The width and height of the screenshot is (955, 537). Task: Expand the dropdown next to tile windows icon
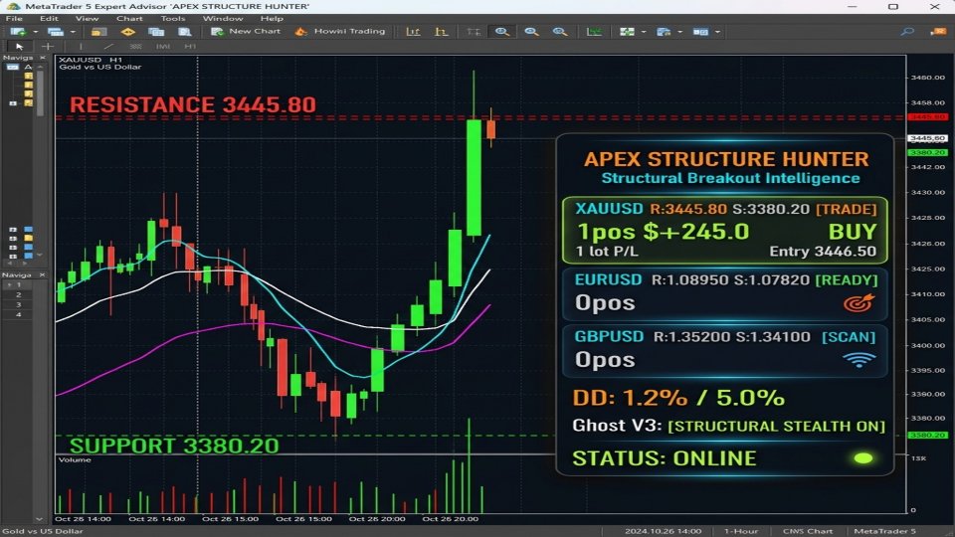coord(717,32)
